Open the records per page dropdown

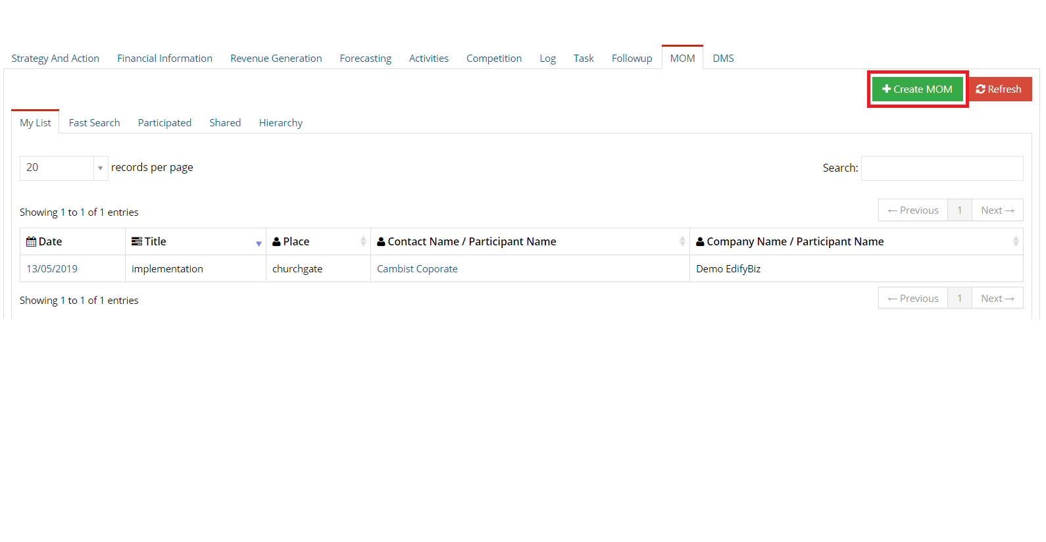63,168
